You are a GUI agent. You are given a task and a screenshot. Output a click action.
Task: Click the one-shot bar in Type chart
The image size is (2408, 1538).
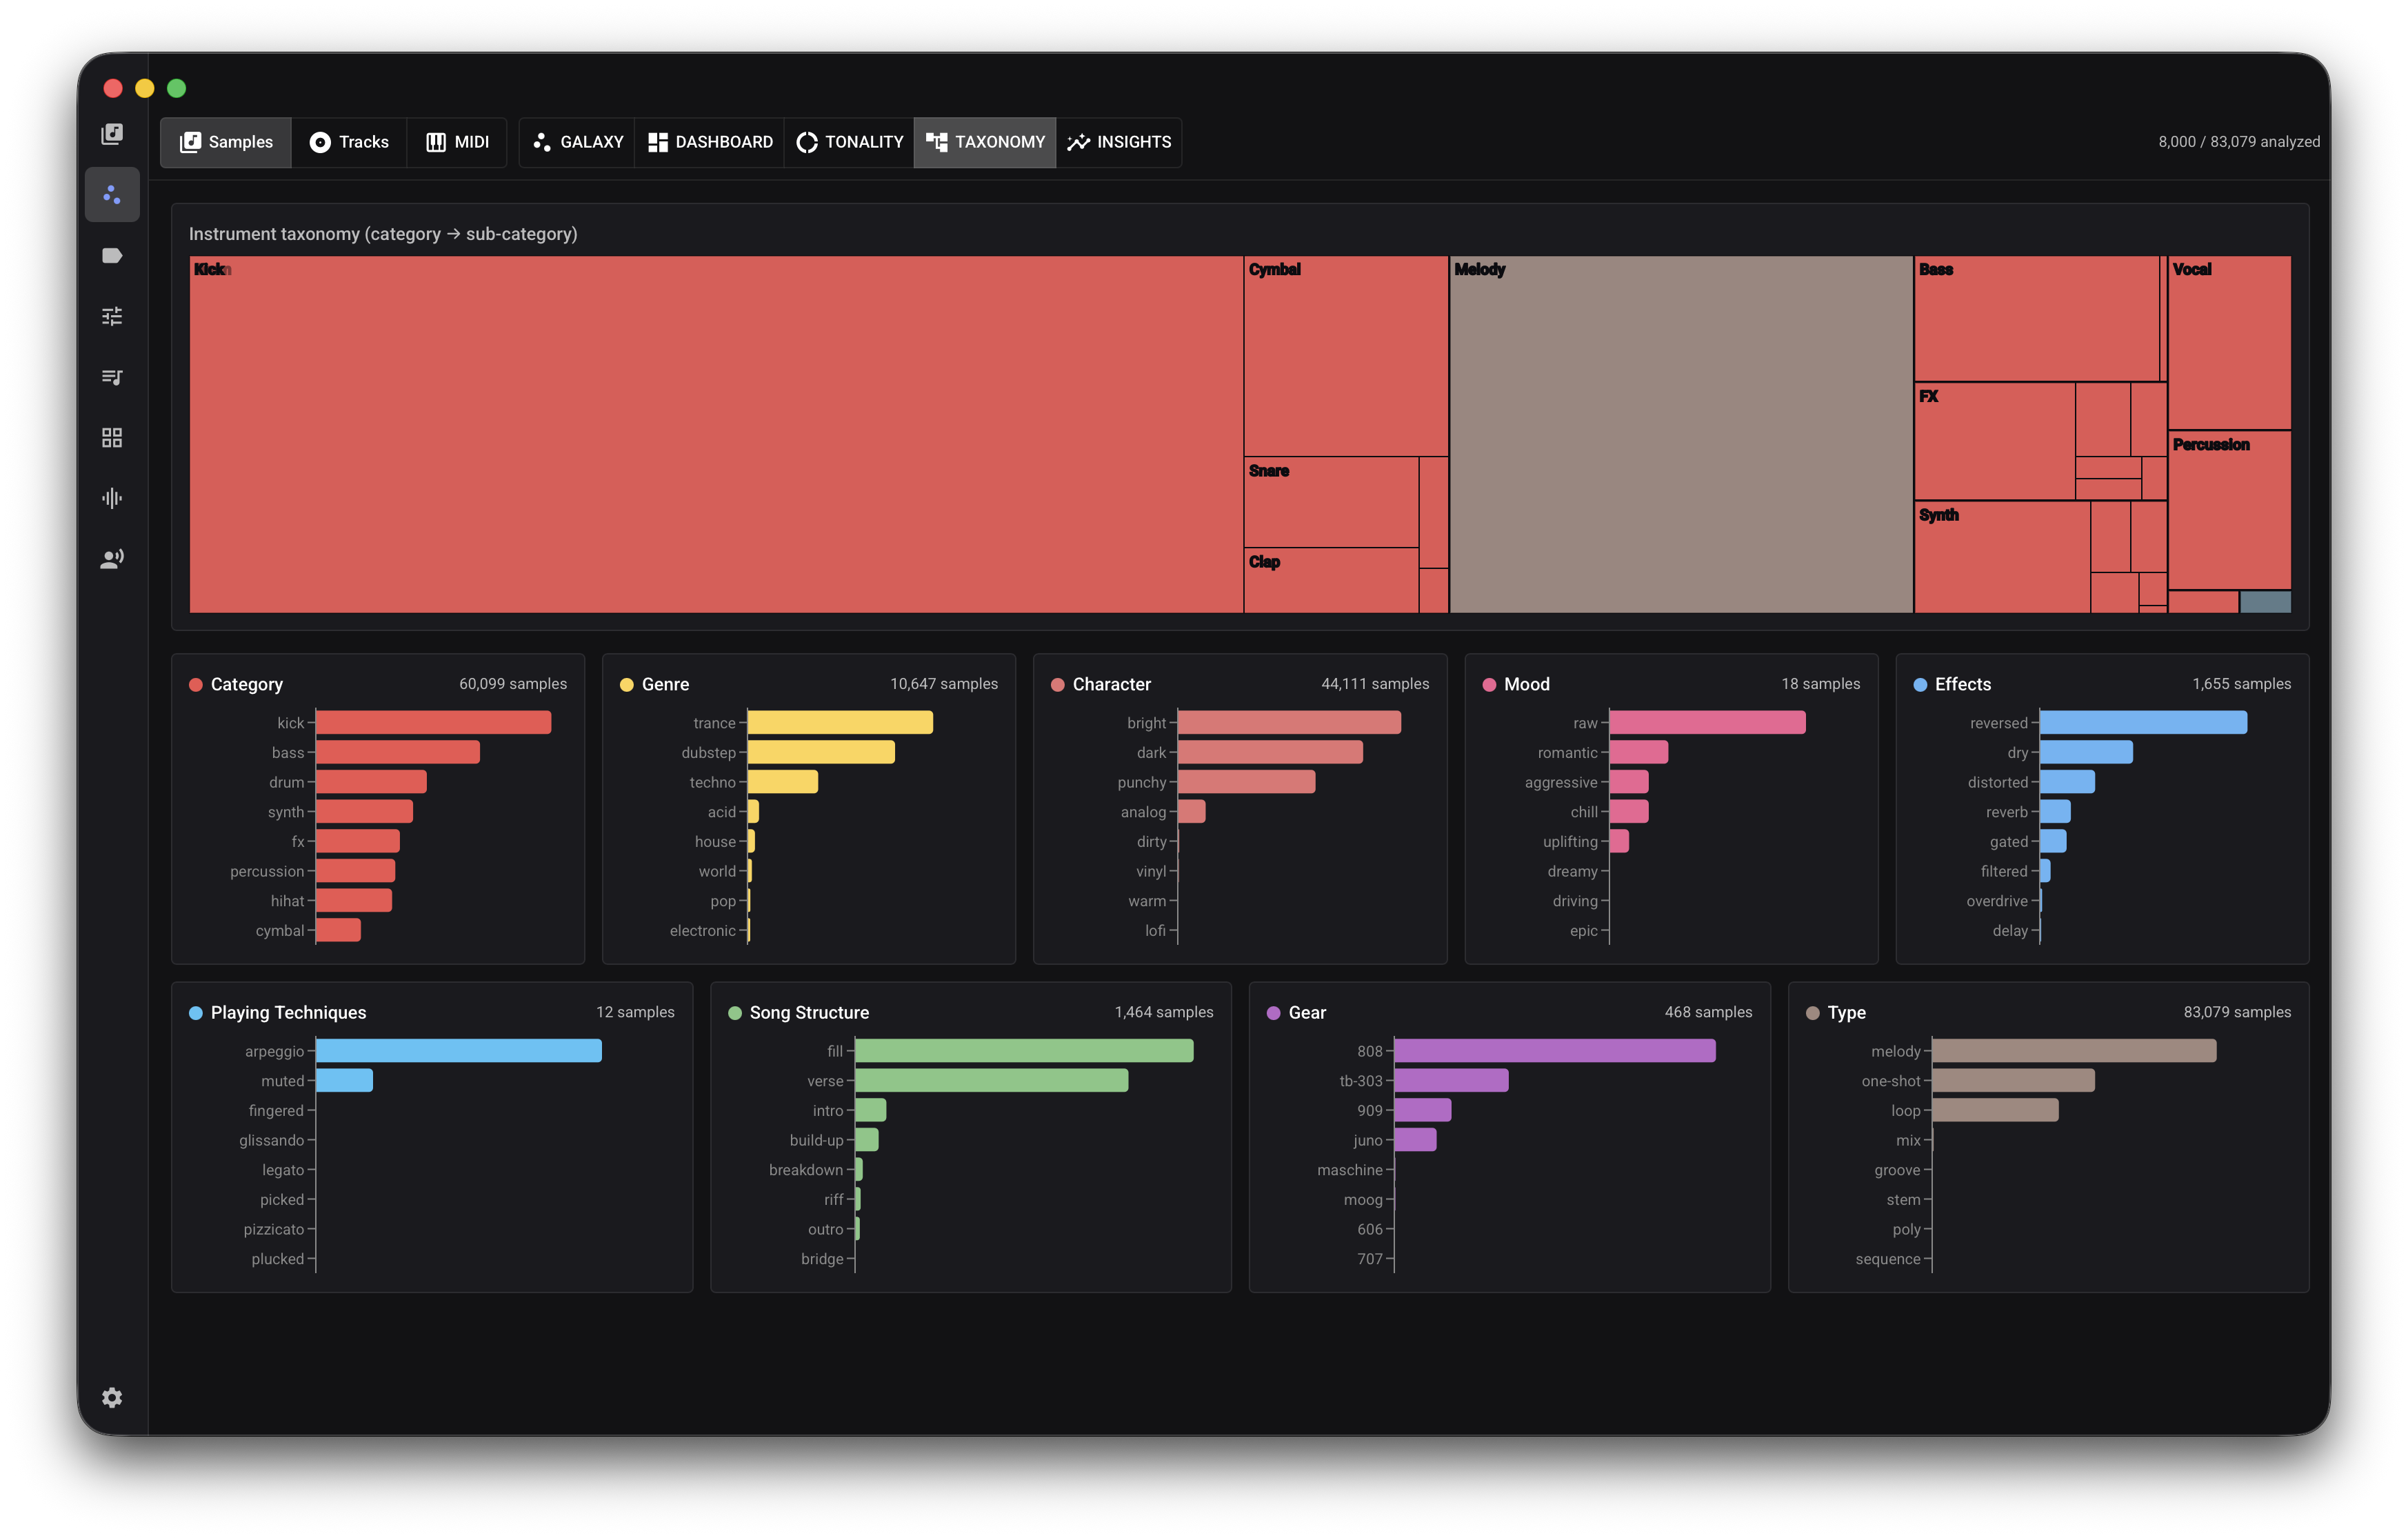click(x=2014, y=1080)
